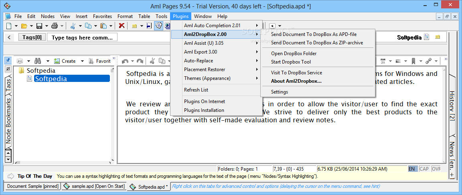Paste using the clipboard icon
Viewport: 462px width, 195px height.
(103, 26)
